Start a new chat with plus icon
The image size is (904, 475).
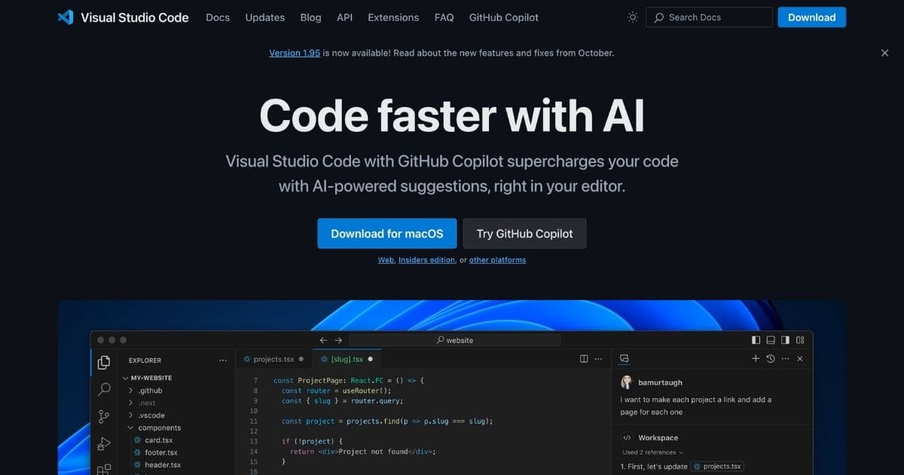[756, 359]
